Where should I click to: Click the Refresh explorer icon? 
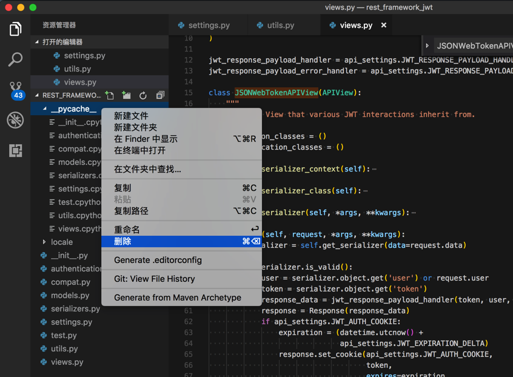(x=143, y=96)
